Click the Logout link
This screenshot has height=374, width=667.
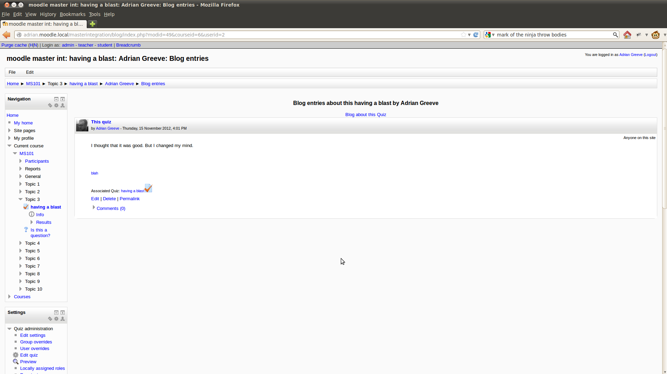[650, 55]
